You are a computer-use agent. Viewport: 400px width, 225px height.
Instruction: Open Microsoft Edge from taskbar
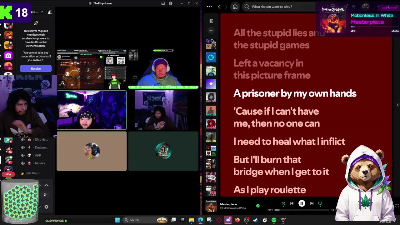(x=200, y=220)
